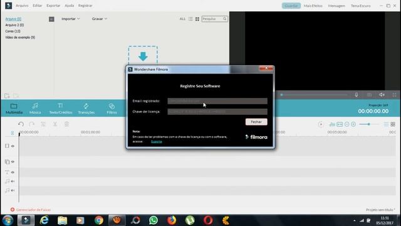Add a new media folder icon
This screenshot has height=226, width=401.
point(7,96)
